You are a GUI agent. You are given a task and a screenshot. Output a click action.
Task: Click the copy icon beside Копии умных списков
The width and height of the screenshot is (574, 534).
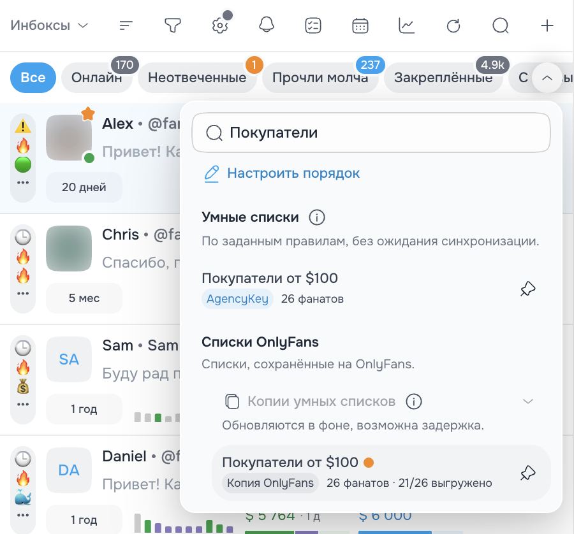232,401
